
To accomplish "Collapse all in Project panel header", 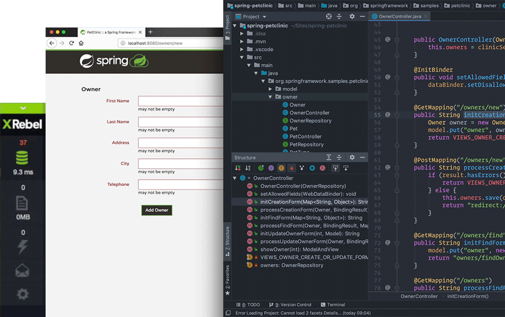I will pyautogui.click(x=339, y=17).
